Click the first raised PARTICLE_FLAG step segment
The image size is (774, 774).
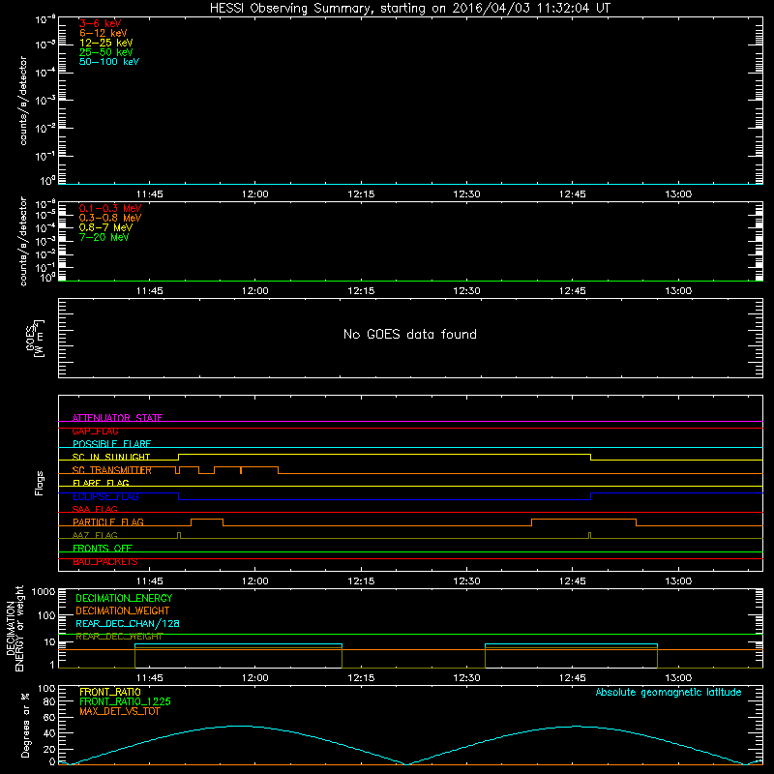[x=207, y=520]
